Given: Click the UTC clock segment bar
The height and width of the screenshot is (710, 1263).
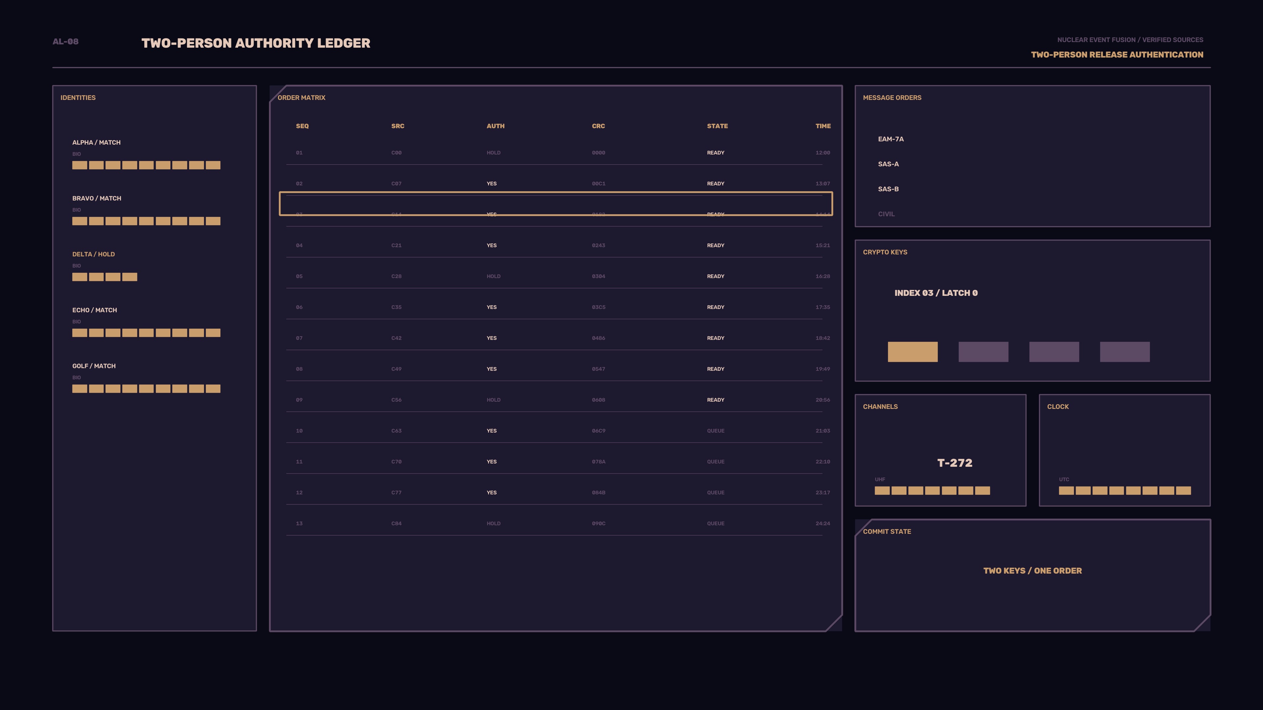Looking at the screenshot, I should pos(1125,490).
